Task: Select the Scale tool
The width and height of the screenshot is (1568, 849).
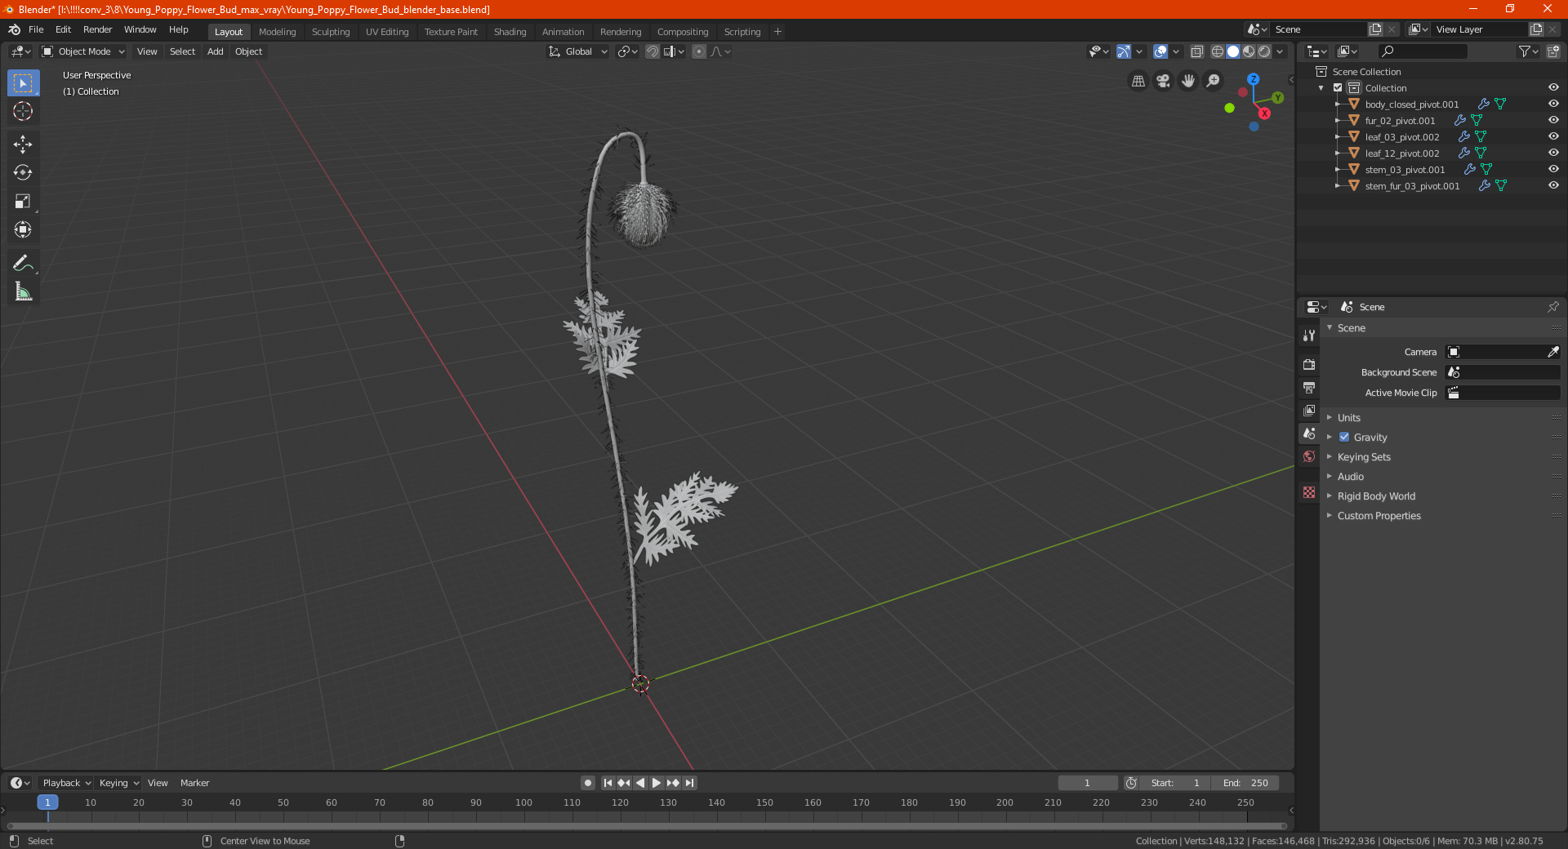Action: point(23,201)
